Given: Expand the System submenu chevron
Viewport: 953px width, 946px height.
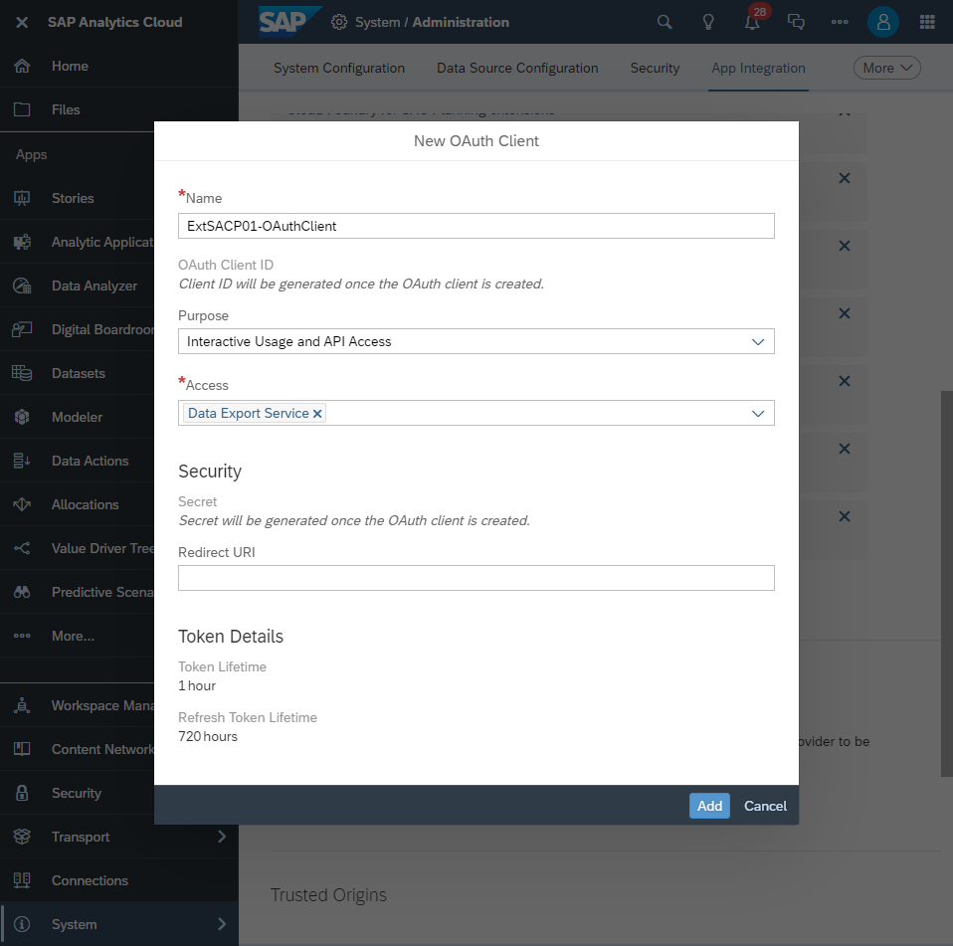Looking at the screenshot, I should (x=222, y=924).
